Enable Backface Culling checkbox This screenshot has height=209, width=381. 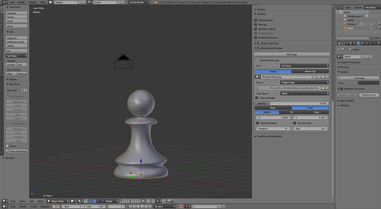click(x=256, y=29)
